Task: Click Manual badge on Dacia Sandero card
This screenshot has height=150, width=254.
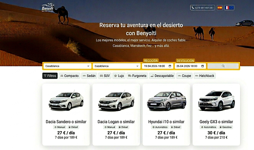Action: point(60,127)
